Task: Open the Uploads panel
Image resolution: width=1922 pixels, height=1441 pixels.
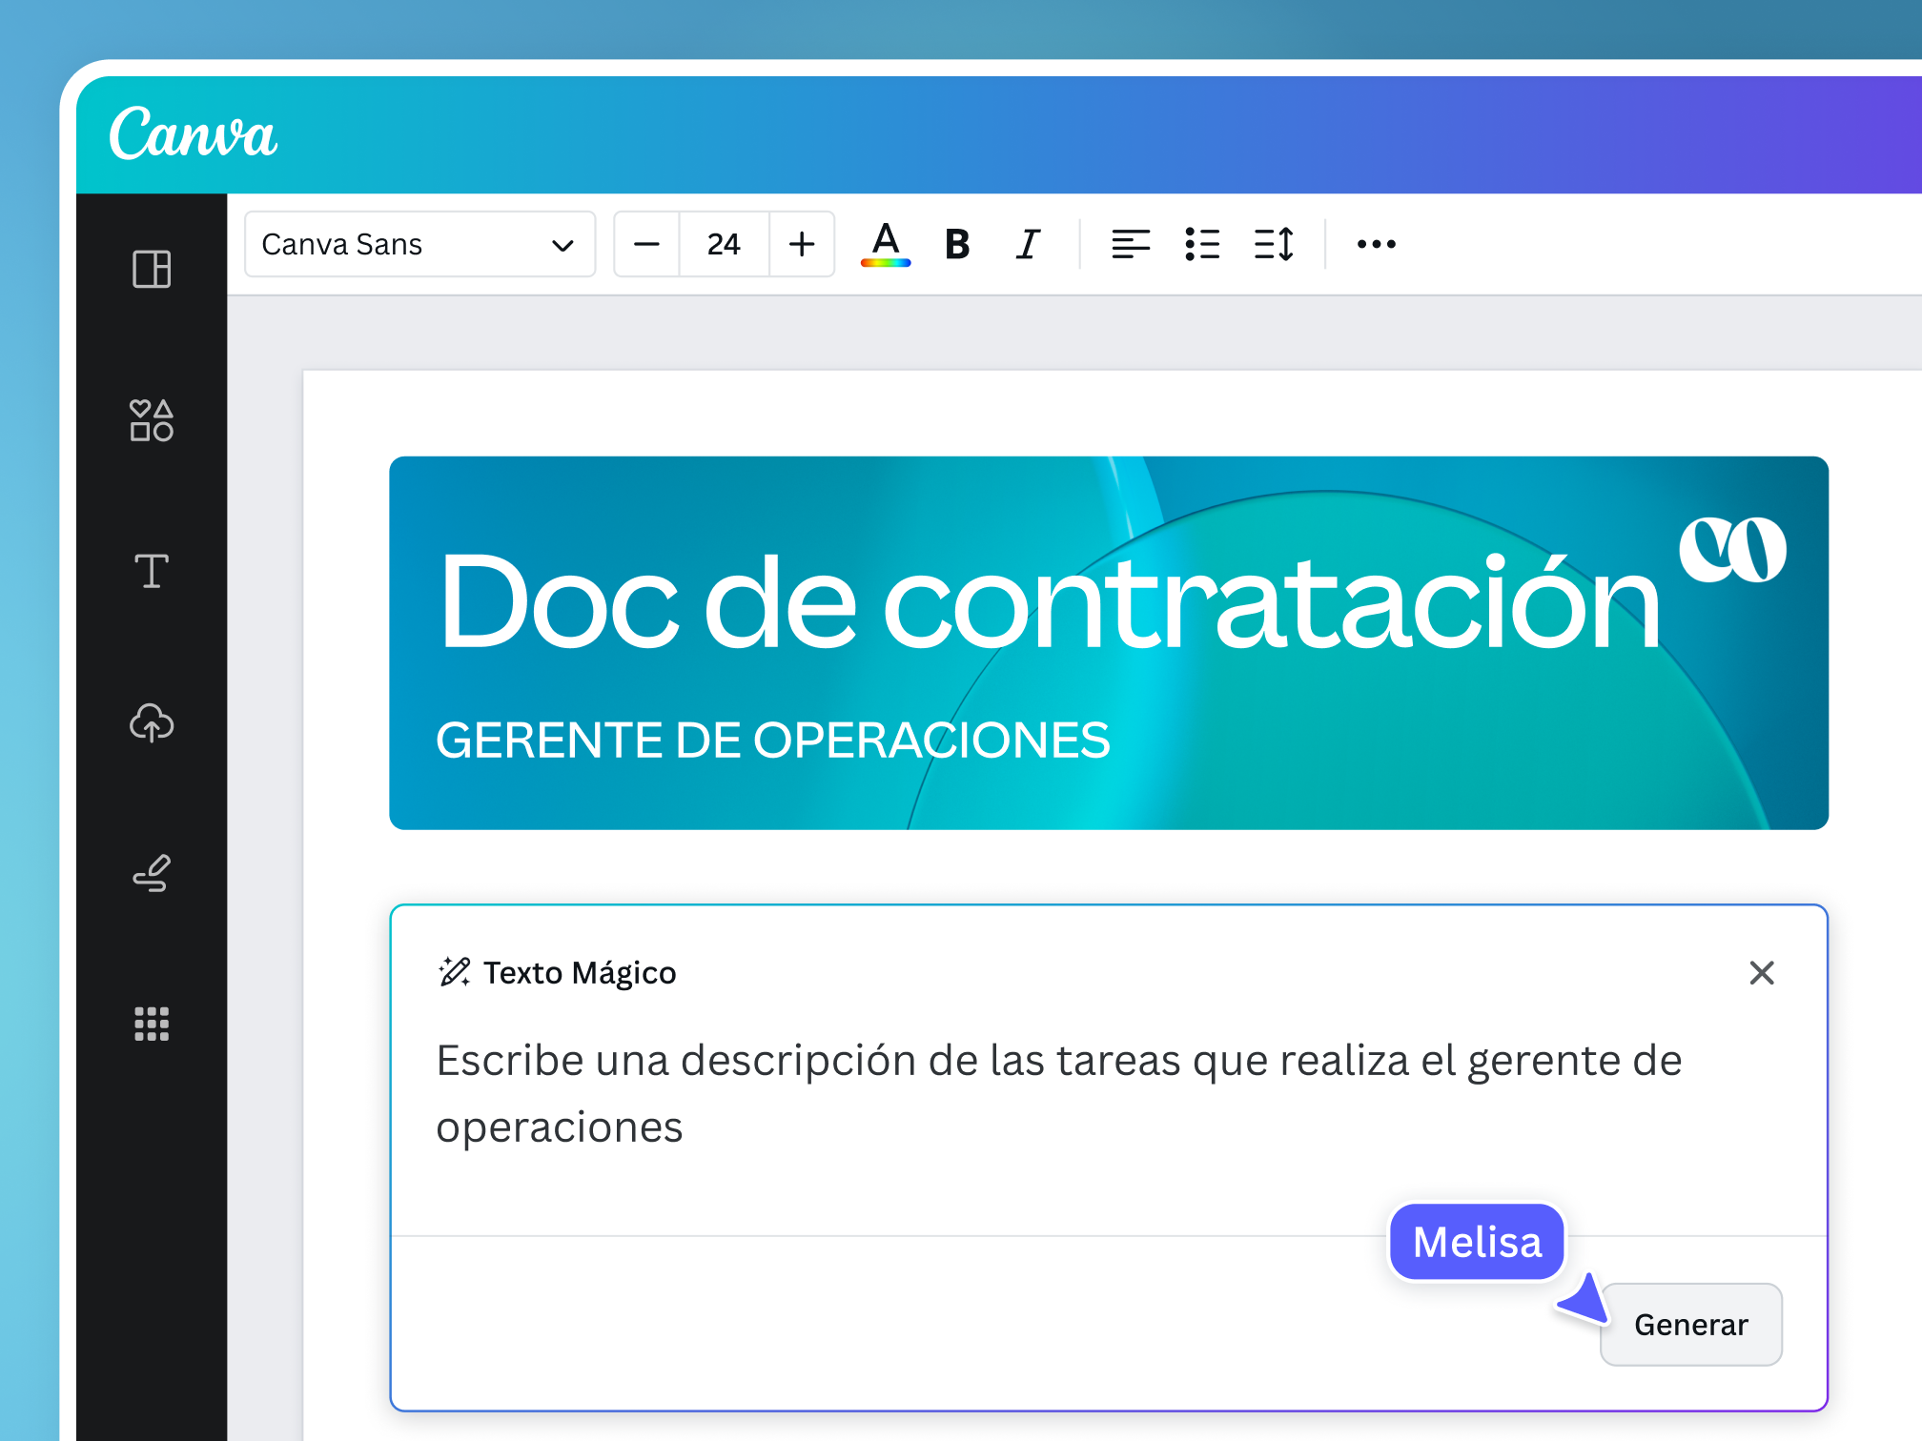Action: (151, 724)
